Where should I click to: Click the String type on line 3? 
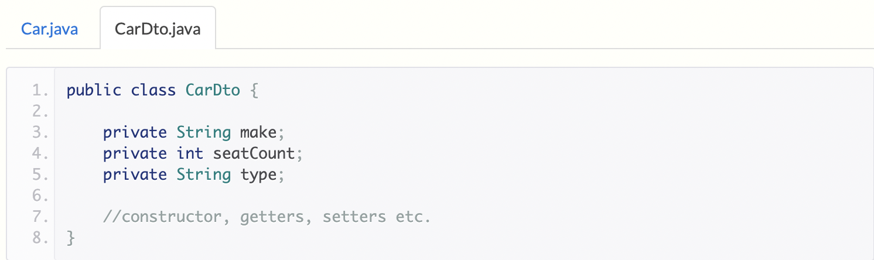point(204,133)
